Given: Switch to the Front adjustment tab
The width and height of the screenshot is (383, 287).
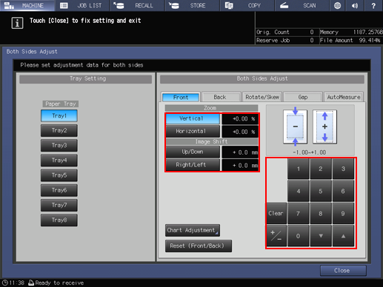Looking at the screenshot, I should (181, 97).
